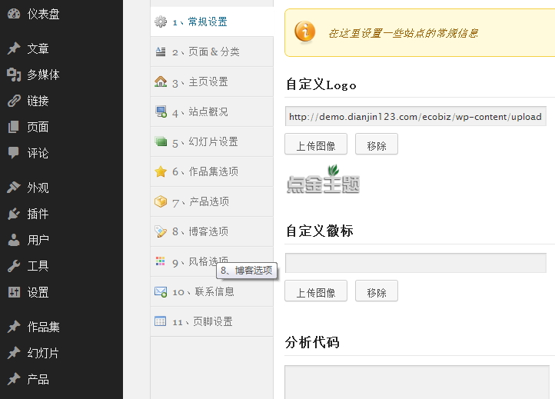This screenshot has width=555, height=399.
Task: Focus the custom Logo URL field
Action: tap(416, 116)
